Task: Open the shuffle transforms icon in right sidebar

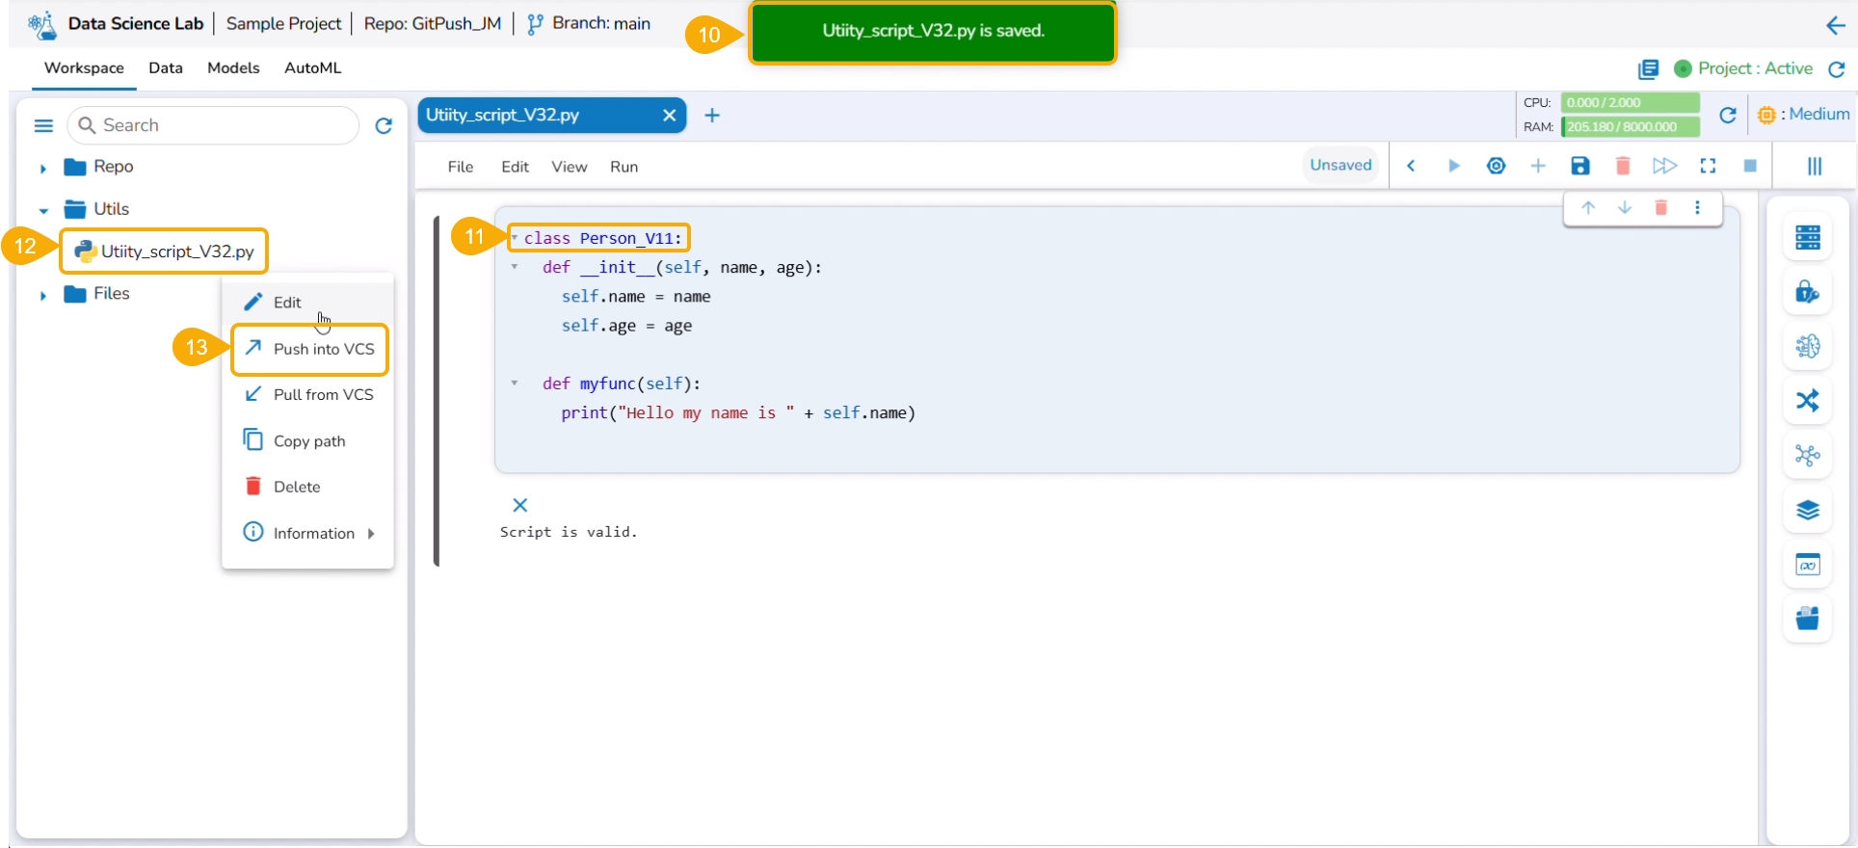Action: [1807, 401]
